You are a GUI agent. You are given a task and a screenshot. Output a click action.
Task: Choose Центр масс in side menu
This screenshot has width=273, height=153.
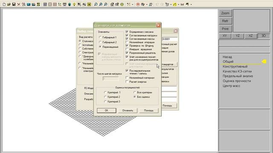point(231,86)
